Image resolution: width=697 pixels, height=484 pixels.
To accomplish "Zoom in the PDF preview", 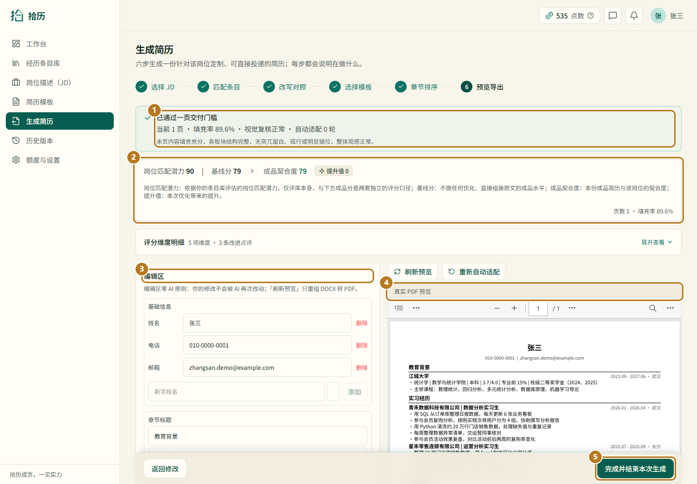I will [x=514, y=308].
